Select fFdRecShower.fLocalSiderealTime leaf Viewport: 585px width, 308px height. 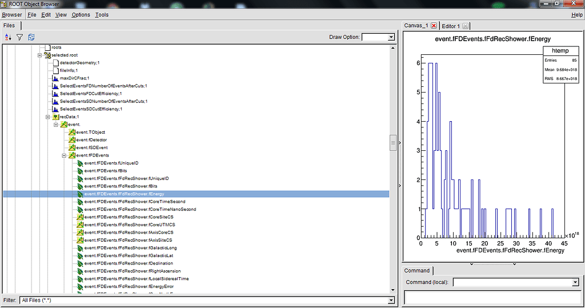(x=137, y=279)
